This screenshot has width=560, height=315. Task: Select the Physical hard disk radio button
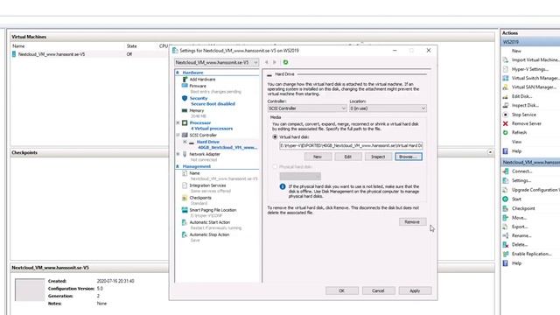click(275, 167)
